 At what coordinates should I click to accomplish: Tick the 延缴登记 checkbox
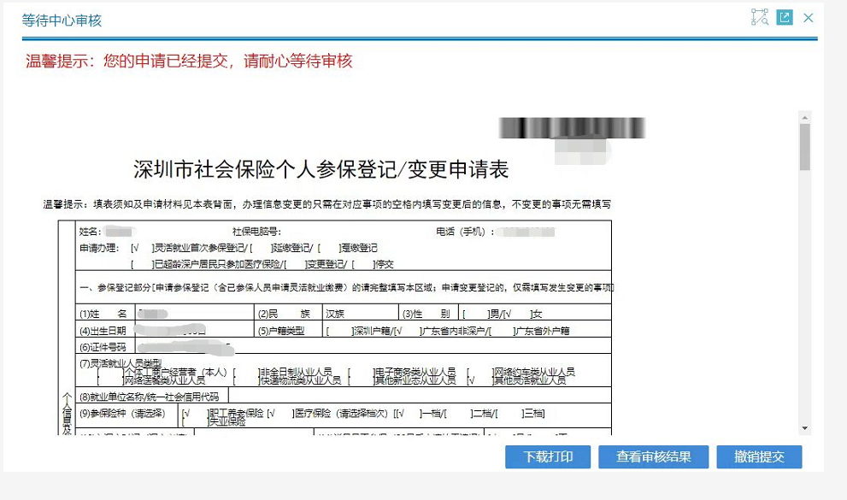[262, 248]
